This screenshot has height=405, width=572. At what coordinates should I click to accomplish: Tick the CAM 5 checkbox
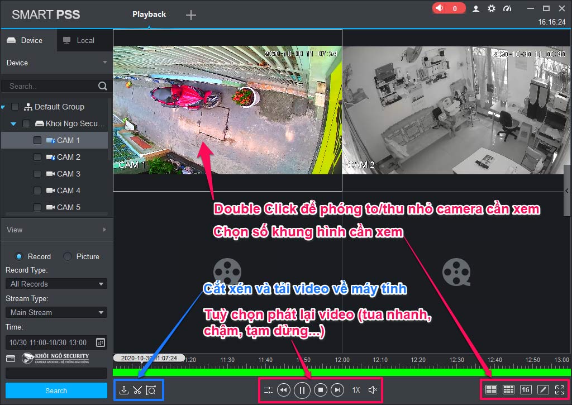point(37,207)
